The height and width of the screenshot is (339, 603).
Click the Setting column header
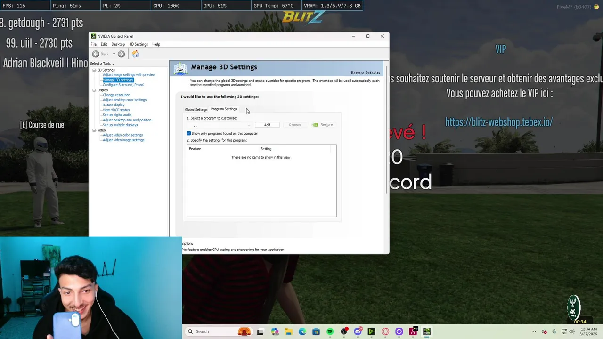tap(295, 149)
